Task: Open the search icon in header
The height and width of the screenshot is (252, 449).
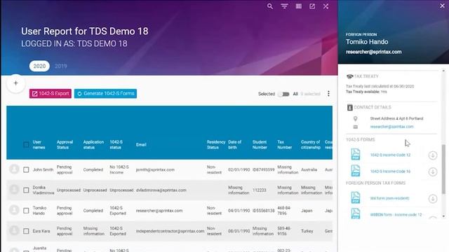Action: click(x=269, y=6)
